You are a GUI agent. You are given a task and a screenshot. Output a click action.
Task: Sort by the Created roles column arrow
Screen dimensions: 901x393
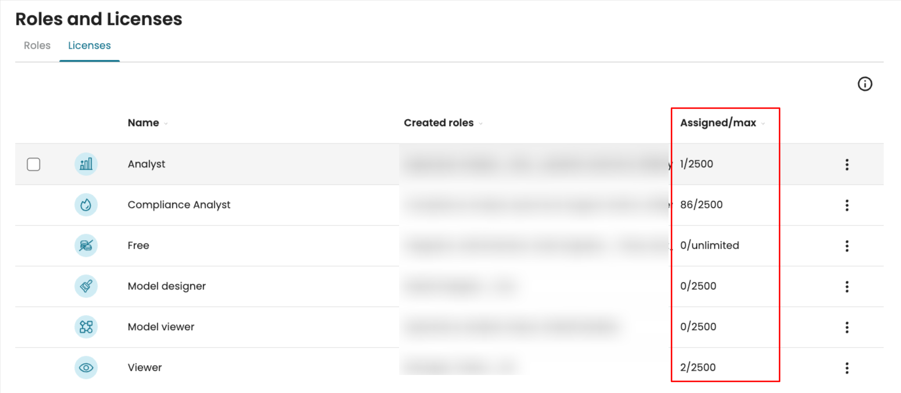click(x=480, y=123)
